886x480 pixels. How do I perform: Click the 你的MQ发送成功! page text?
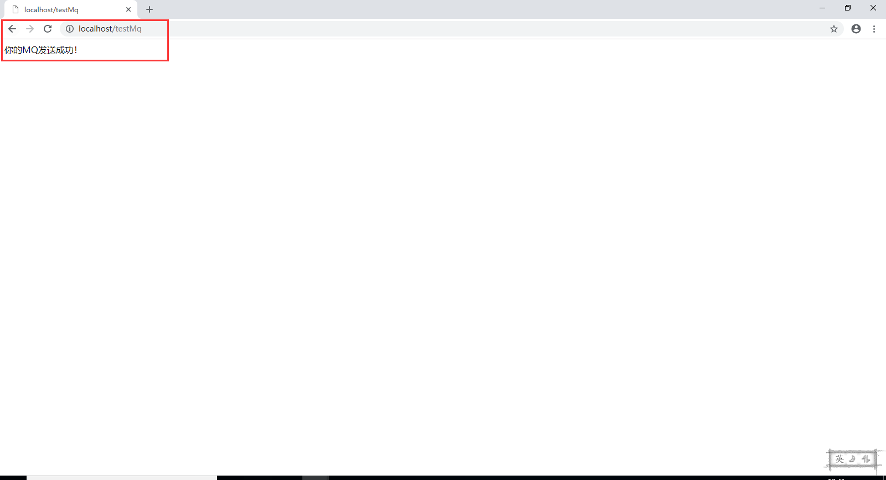pyautogui.click(x=41, y=50)
